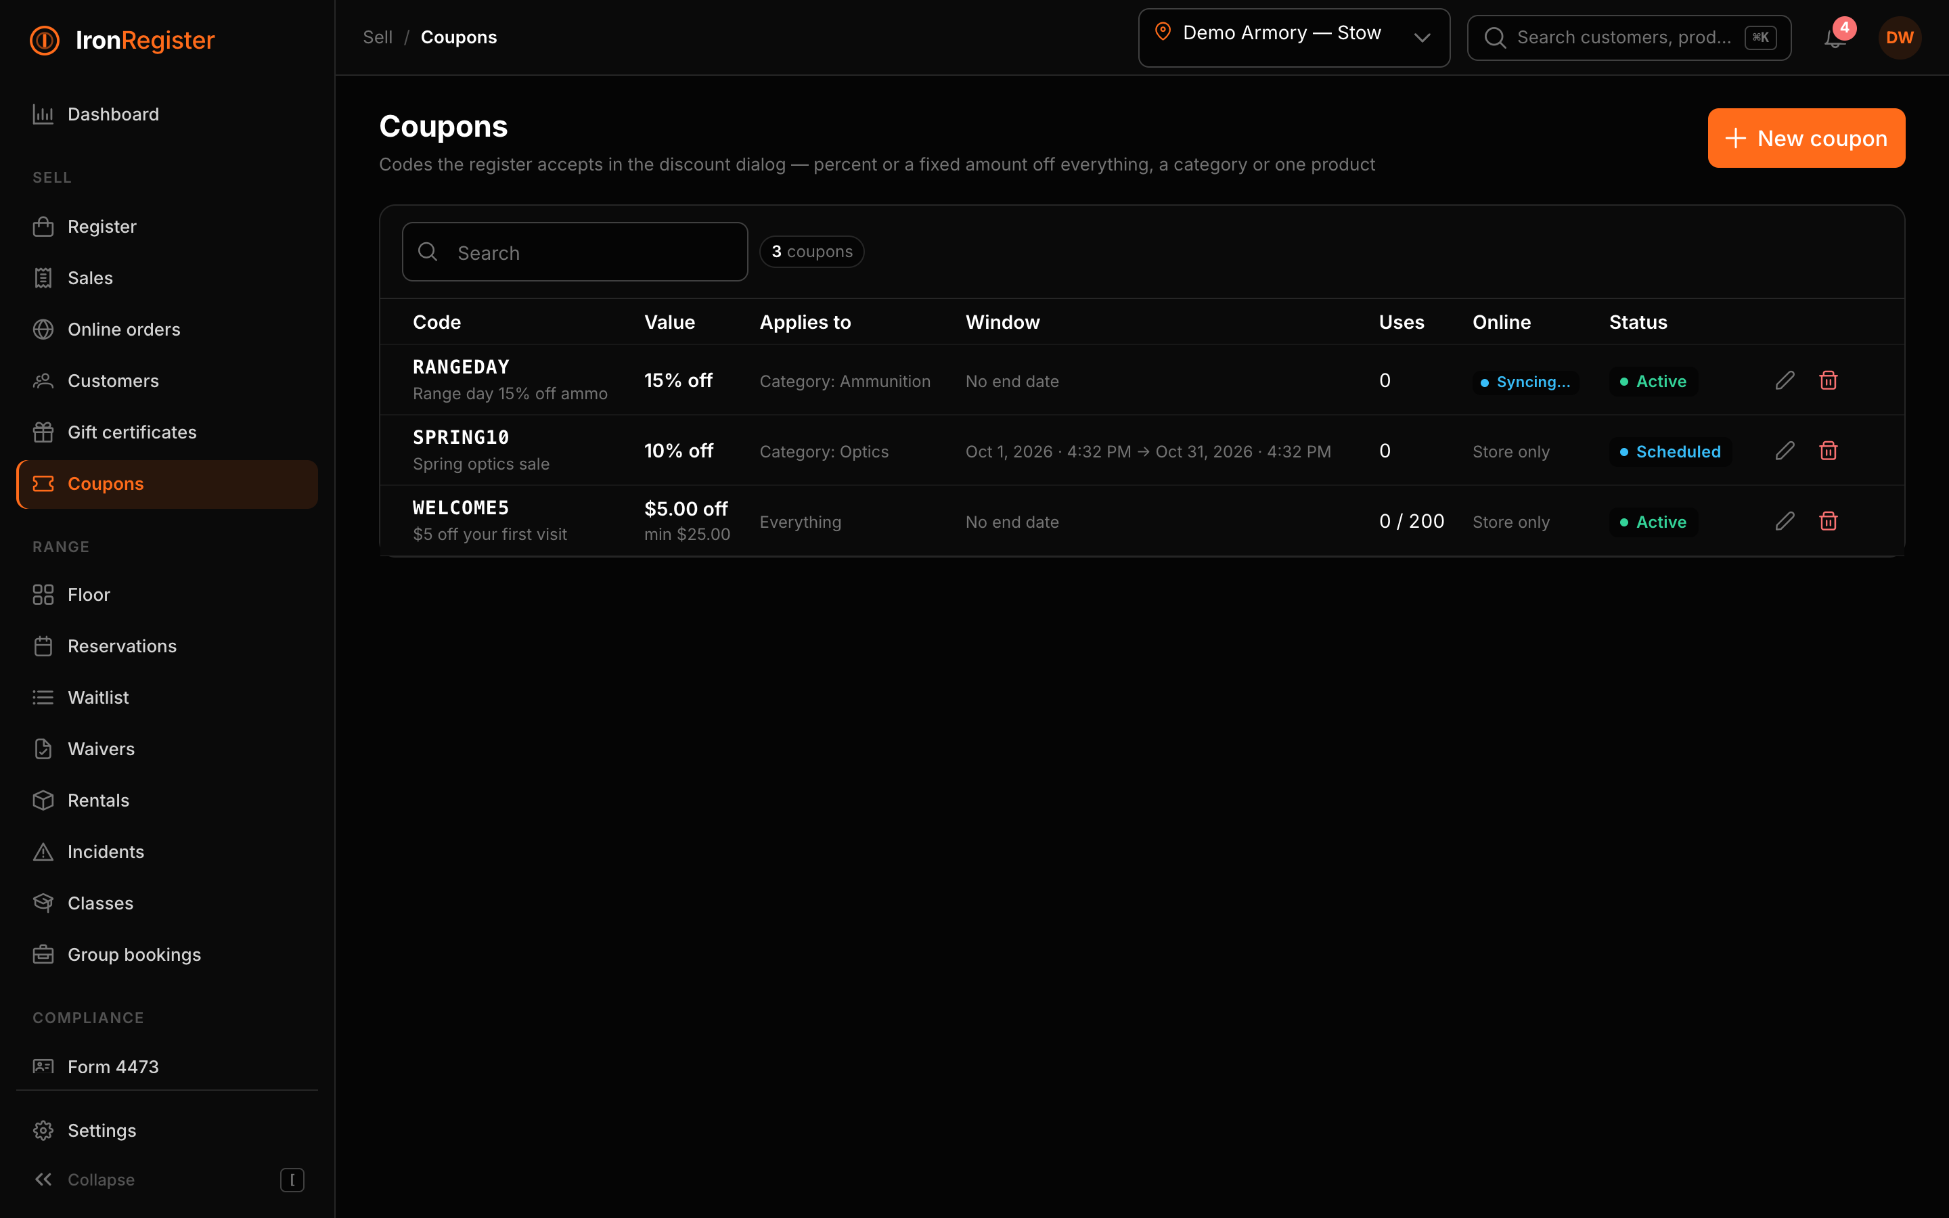The image size is (1949, 1218).
Task: Edit the WELCOME5 coupon
Action: tap(1785, 521)
